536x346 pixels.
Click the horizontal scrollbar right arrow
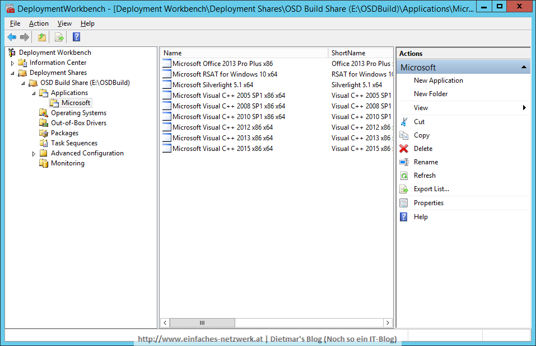tap(388, 323)
